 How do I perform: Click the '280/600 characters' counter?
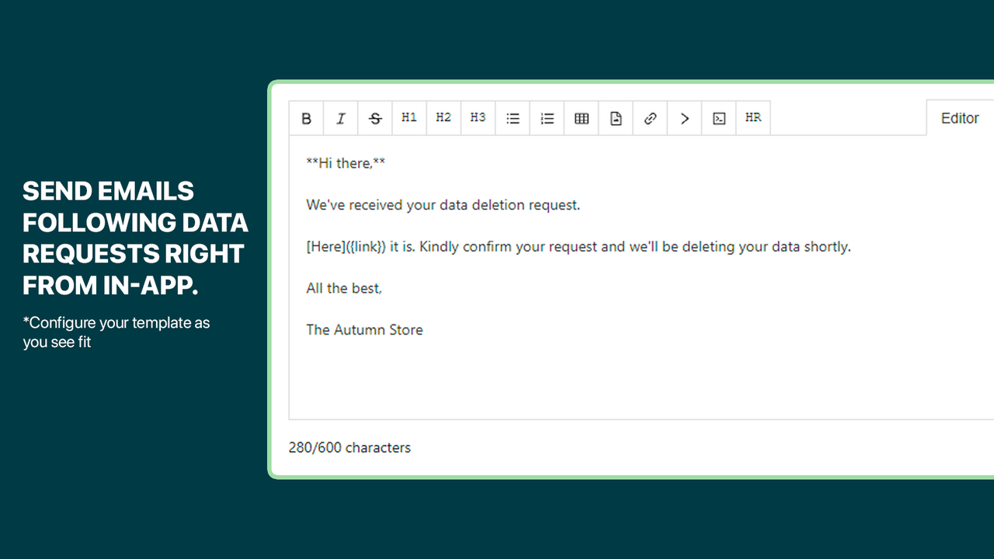pos(349,448)
